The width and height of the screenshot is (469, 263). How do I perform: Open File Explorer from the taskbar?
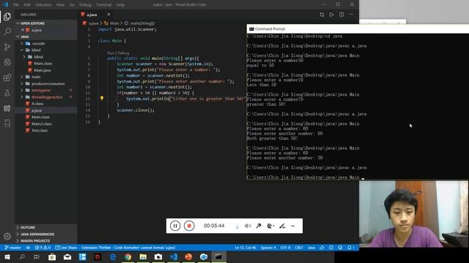(143, 256)
